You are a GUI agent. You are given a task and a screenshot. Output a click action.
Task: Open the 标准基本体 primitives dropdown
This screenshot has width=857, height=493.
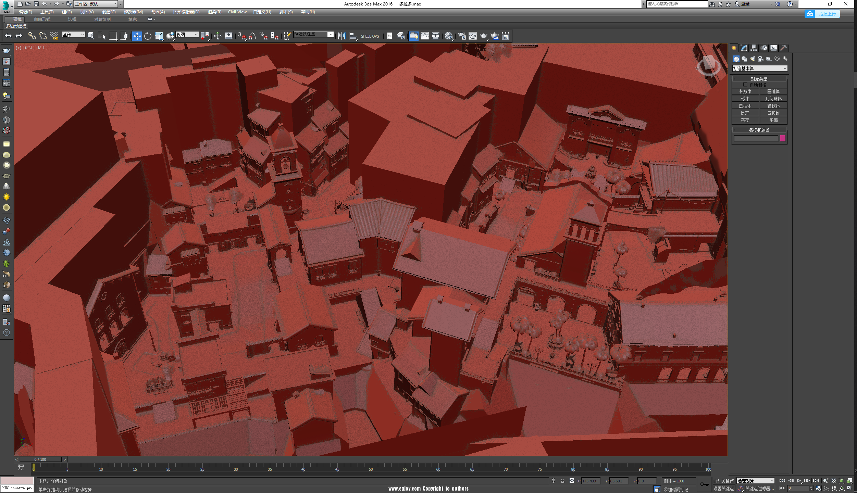(x=759, y=68)
